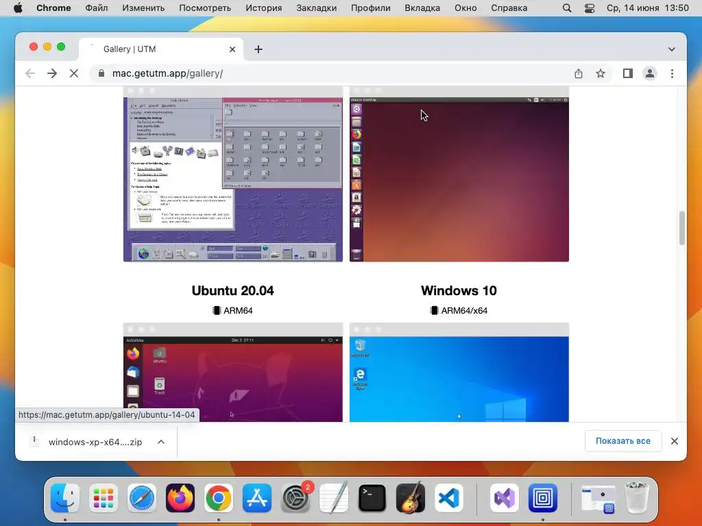This screenshot has height=526, width=702.
Task: Open the Посмотреть menu
Action: pos(205,8)
